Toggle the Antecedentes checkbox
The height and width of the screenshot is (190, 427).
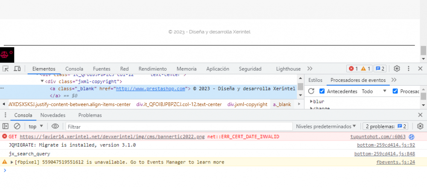(x=322, y=91)
